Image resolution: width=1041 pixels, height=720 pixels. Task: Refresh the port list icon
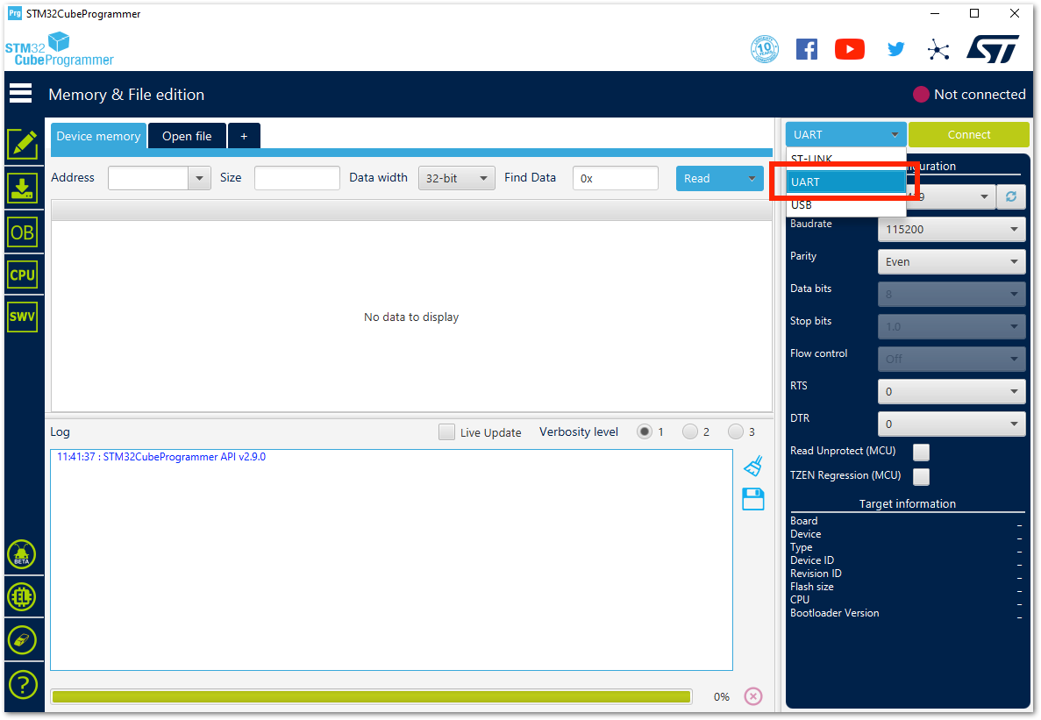tap(1011, 196)
